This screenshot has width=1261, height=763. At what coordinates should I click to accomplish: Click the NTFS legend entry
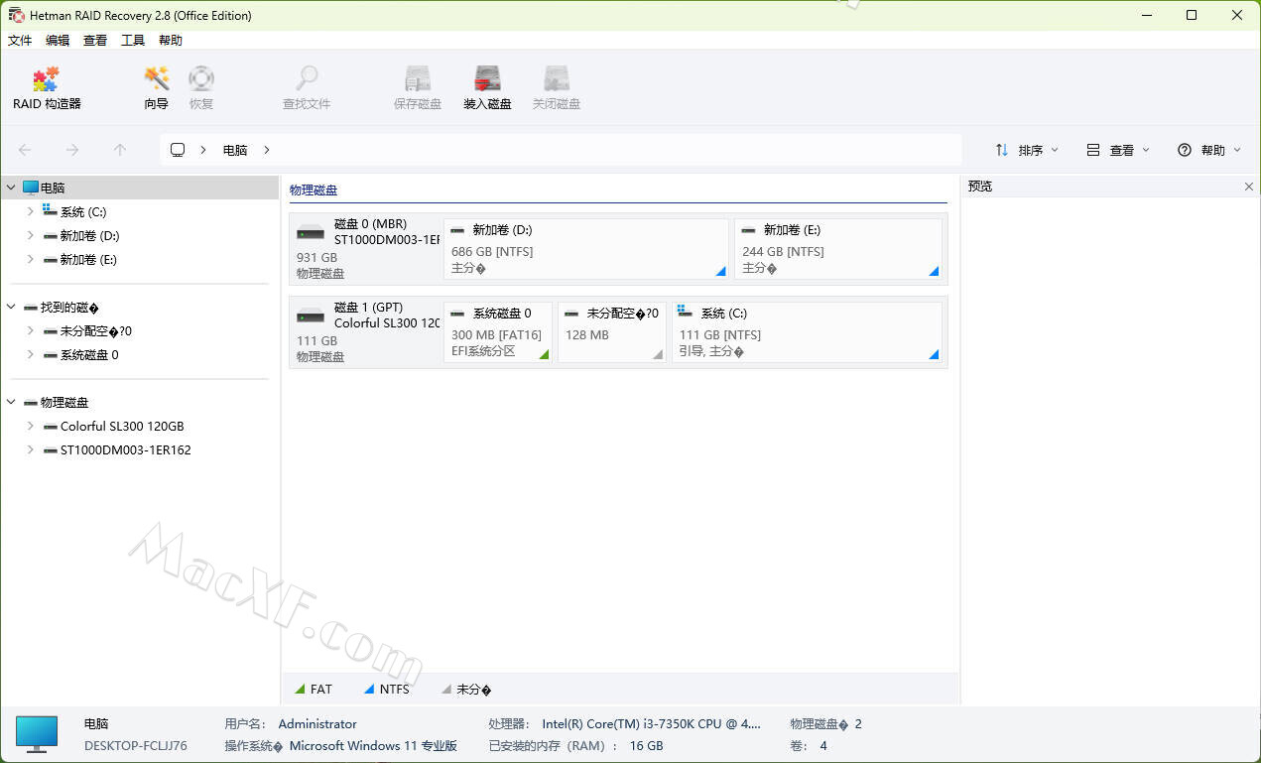tap(387, 689)
